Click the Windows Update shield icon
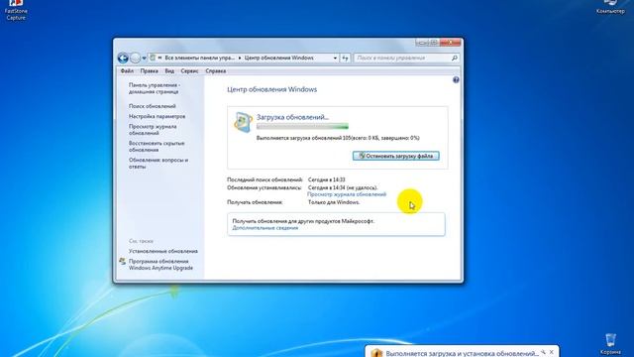This screenshot has height=357, width=634. (243, 122)
